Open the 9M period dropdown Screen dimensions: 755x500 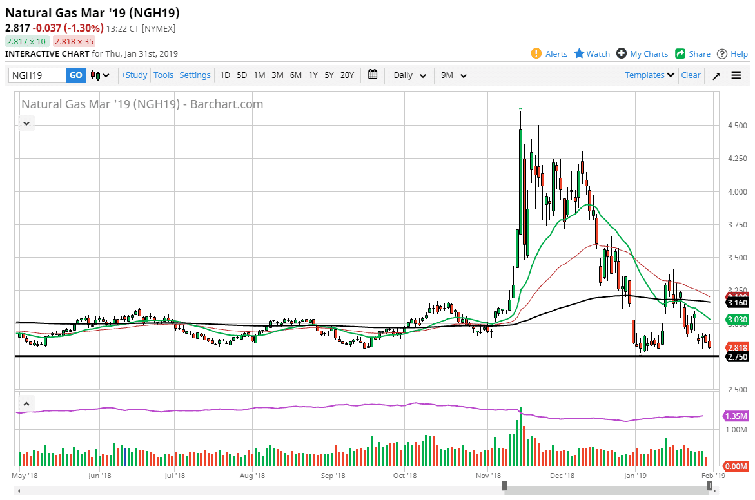454,75
